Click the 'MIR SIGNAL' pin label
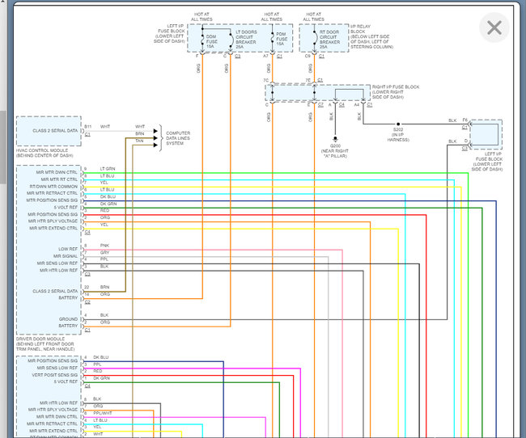Screen dimensions: 526x438 66,256
